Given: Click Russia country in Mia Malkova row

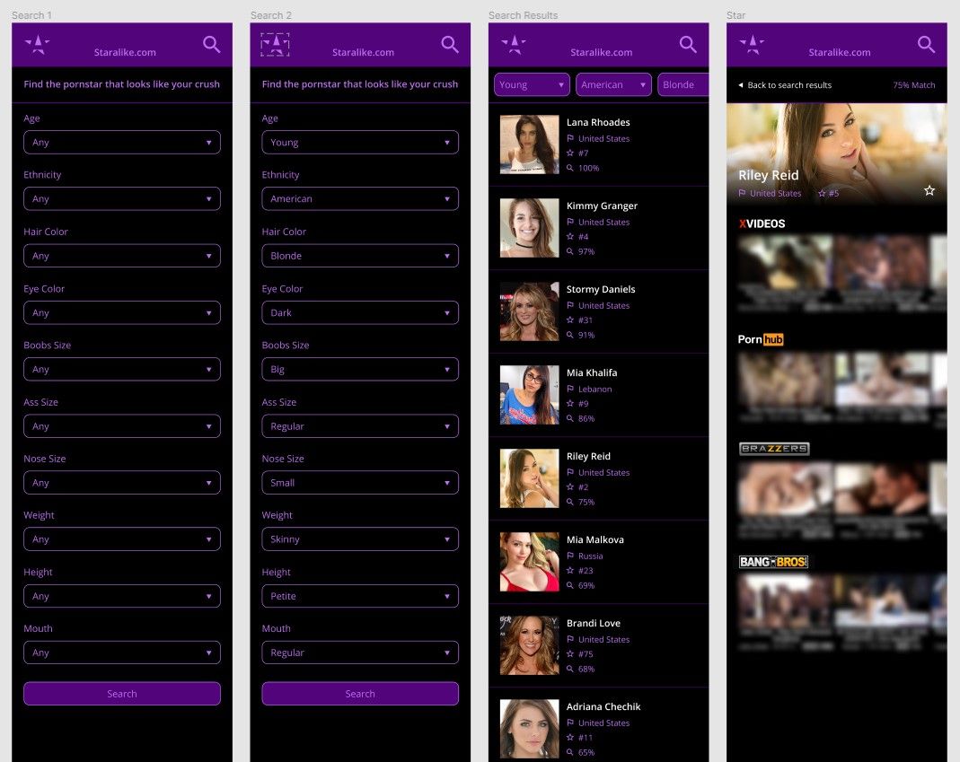Looking at the screenshot, I should click(x=590, y=556).
